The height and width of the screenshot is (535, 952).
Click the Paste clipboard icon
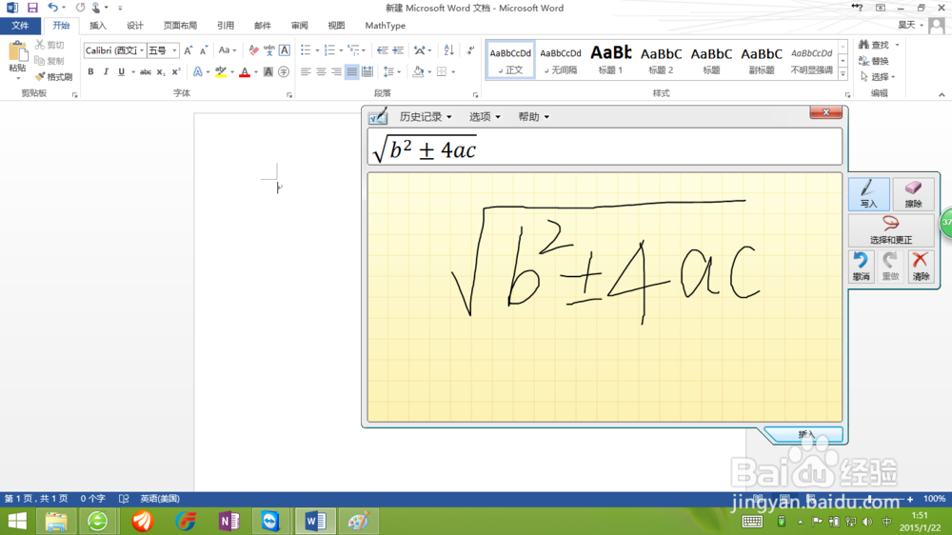click(17, 53)
